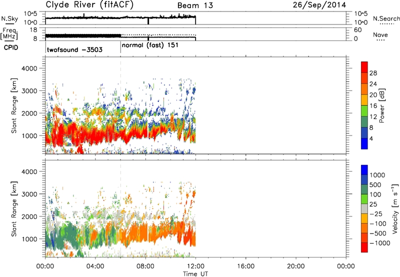Click the "28" value on Power colorbar
400x277 pixels.
pyautogui.click(x=373, y=73)
